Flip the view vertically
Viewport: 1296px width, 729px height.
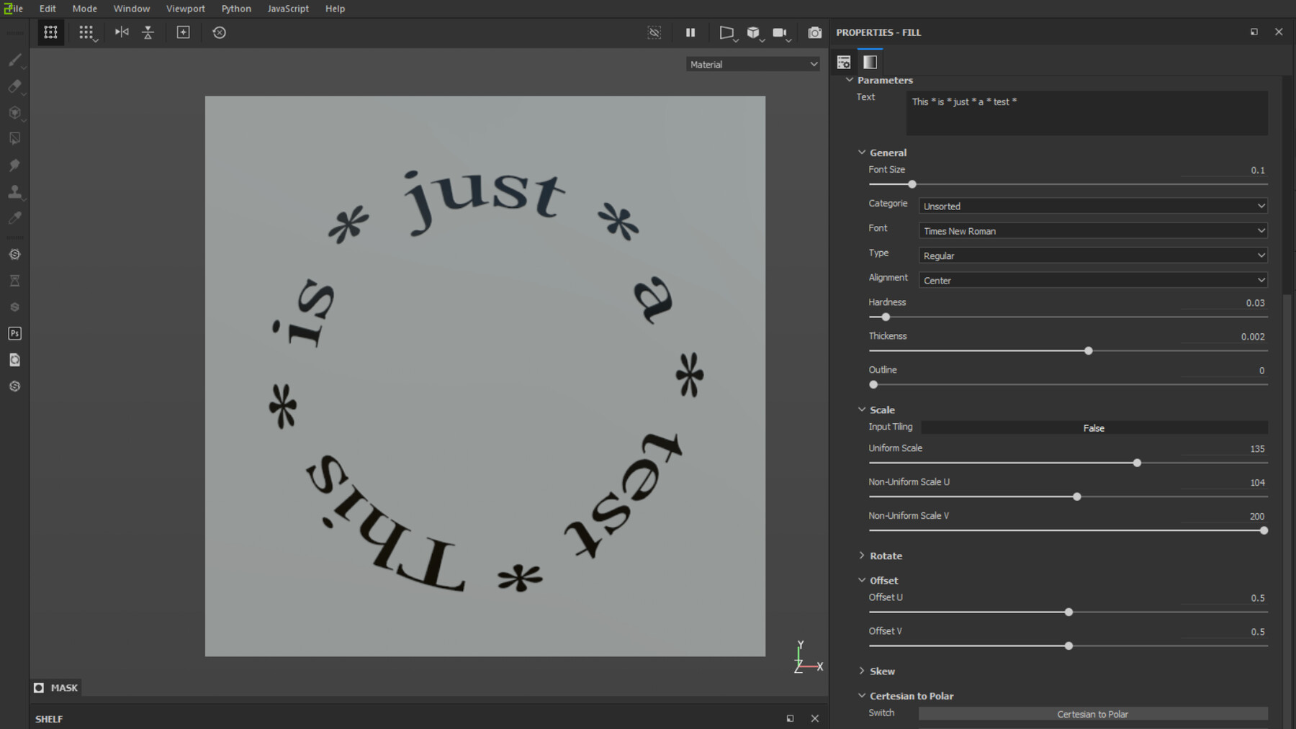click(148, 32)
